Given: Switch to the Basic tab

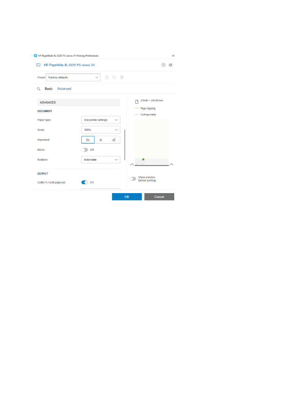Looking at the screenshot, I should (x=49, y=89).
